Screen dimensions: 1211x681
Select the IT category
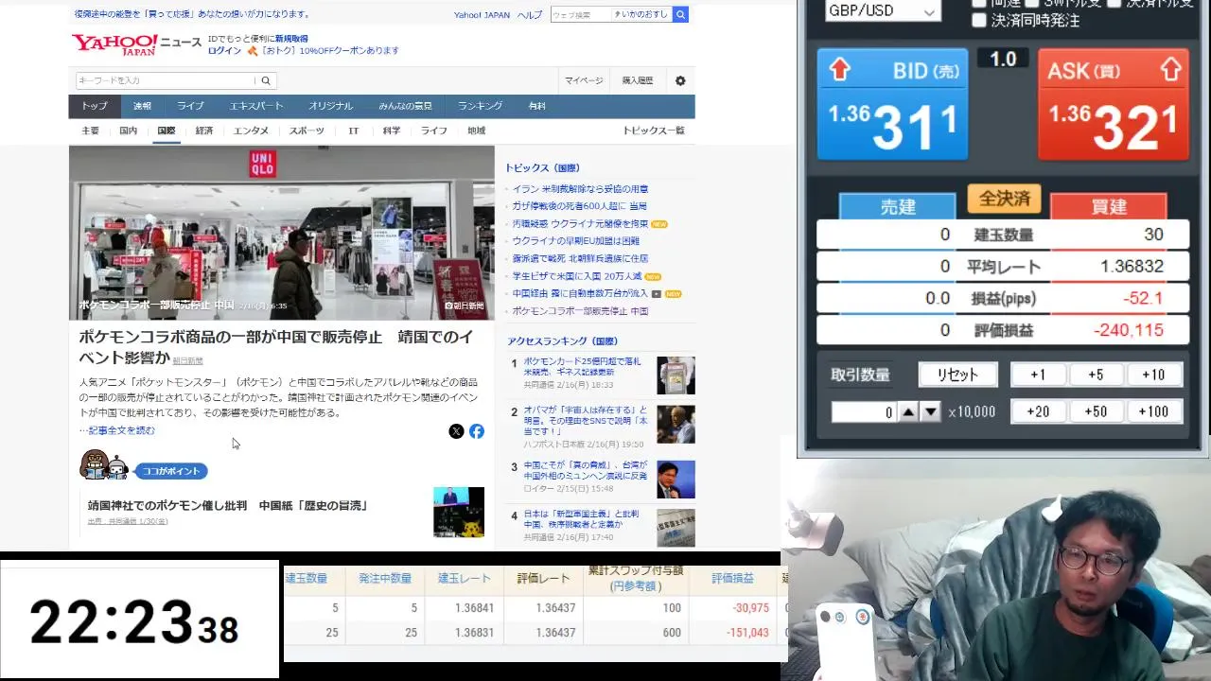(354, 131)
